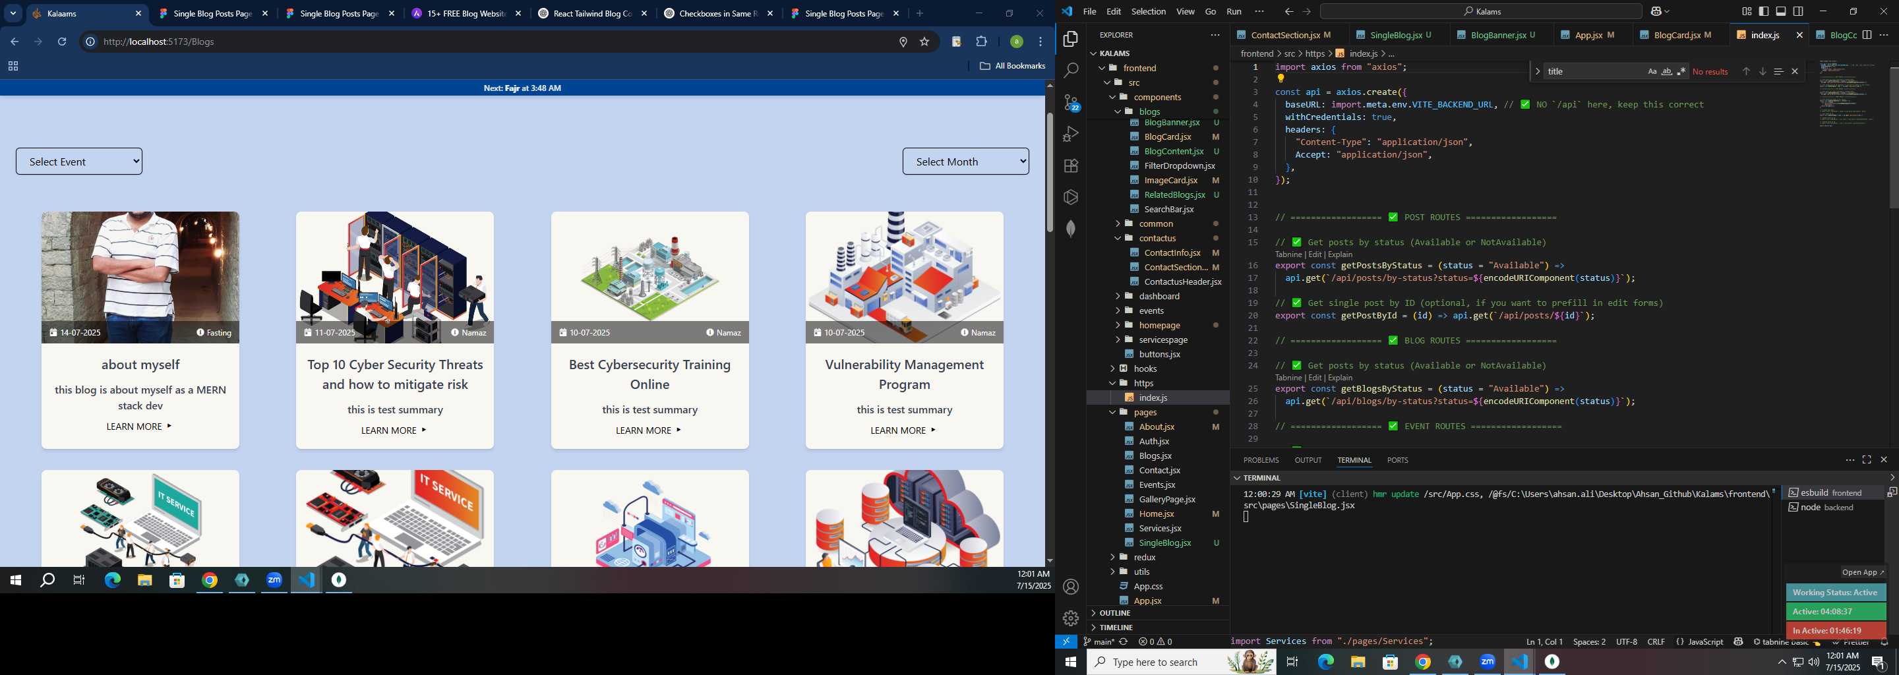The height and width of the screenshot is (675, 1899).
Task: Toggle the Secondary Side Bar layout button
Action: click(x=1798, y=11)
